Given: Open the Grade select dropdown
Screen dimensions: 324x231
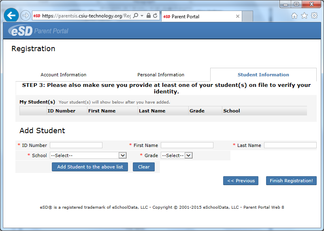Looking at the screenshot, I should (x=177, y=155).
